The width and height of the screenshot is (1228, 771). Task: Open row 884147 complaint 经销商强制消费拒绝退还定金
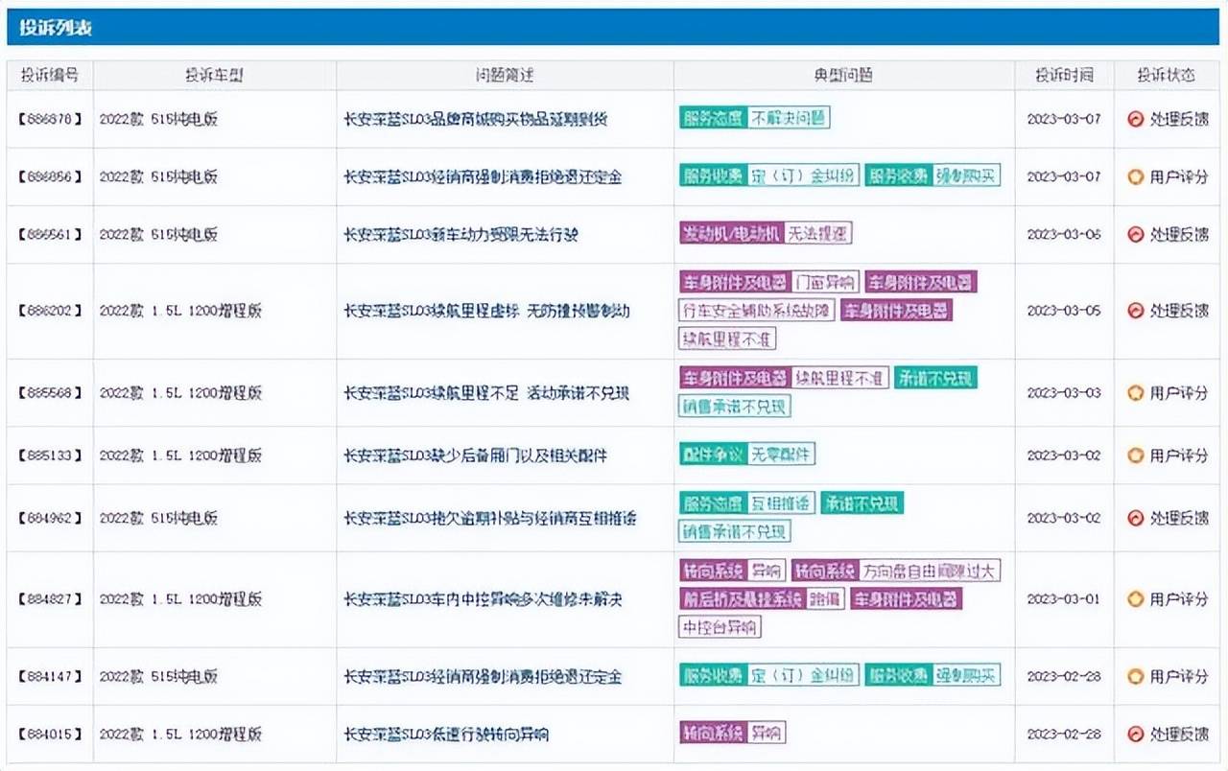pyautogui.click(x=483, y=676)
